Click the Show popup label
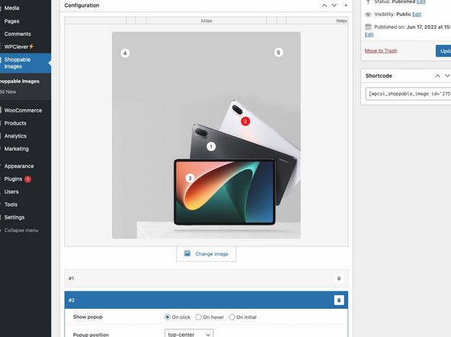 tap(88, 317)
